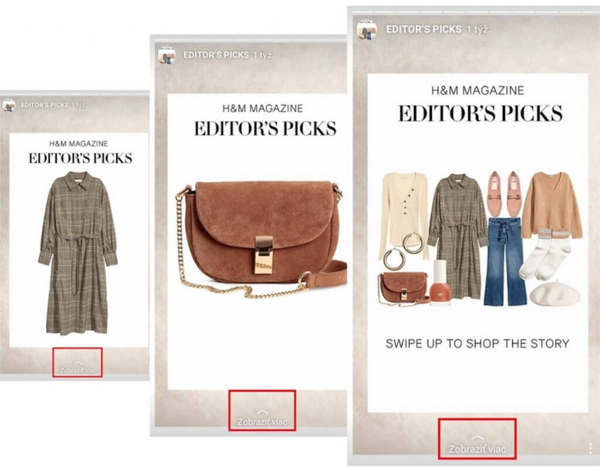Open EDITOR'S PICKS account name in left story

45,105
